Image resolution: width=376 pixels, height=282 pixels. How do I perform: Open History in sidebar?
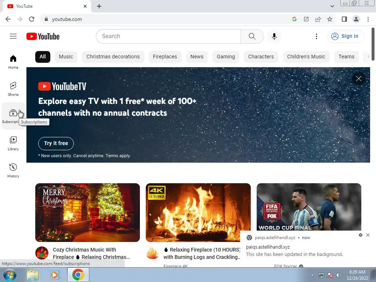tap(13, 170)
